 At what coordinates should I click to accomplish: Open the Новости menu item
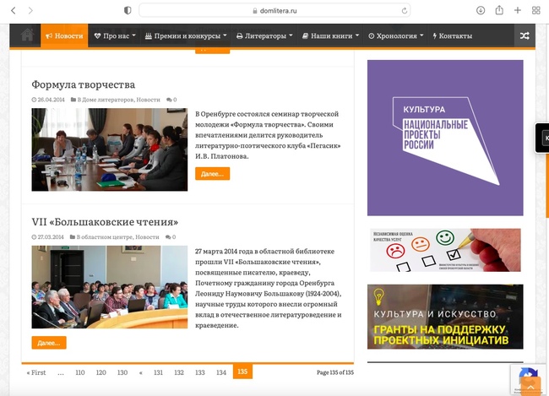click(64, 36)
